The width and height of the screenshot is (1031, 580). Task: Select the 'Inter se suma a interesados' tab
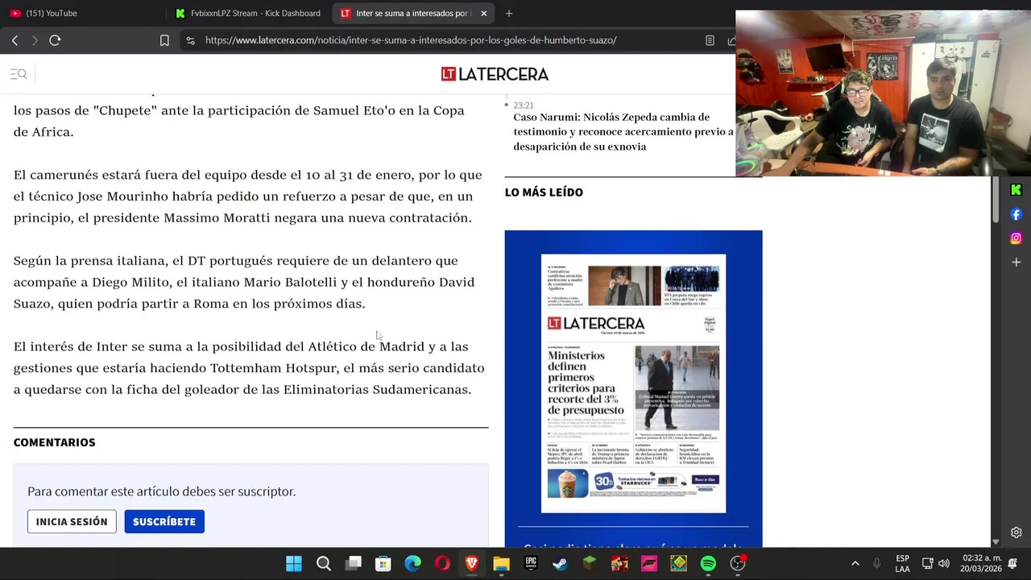tap(411, 13)
